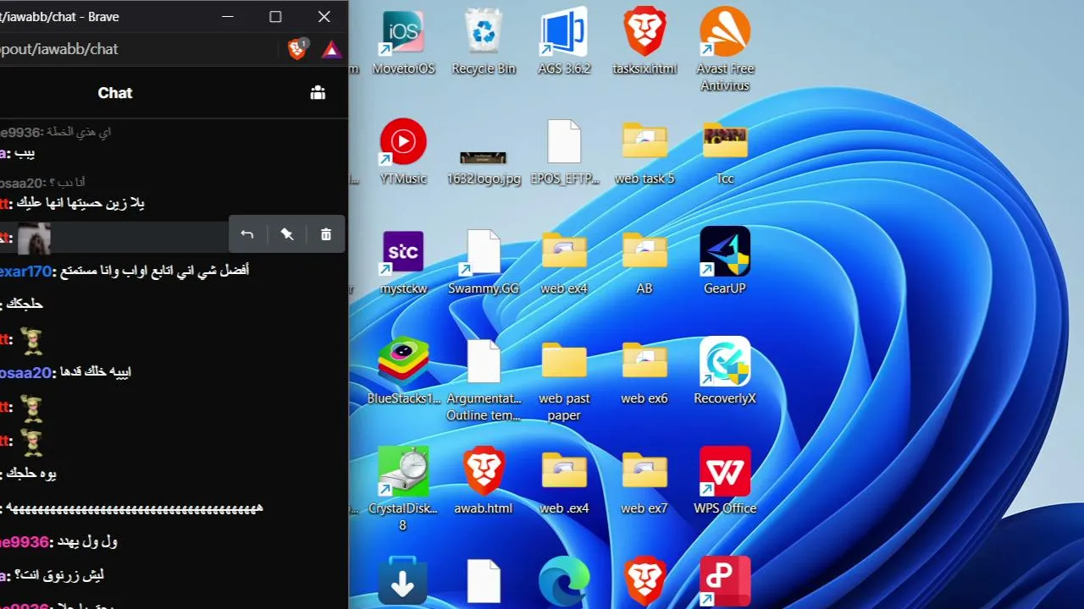Maximize the Brave chat window
1084x609 pixels.
(275, 17)
